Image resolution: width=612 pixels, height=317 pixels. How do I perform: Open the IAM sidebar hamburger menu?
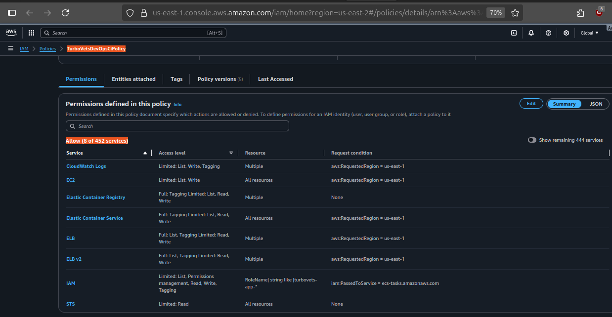[x=10, y=48]
